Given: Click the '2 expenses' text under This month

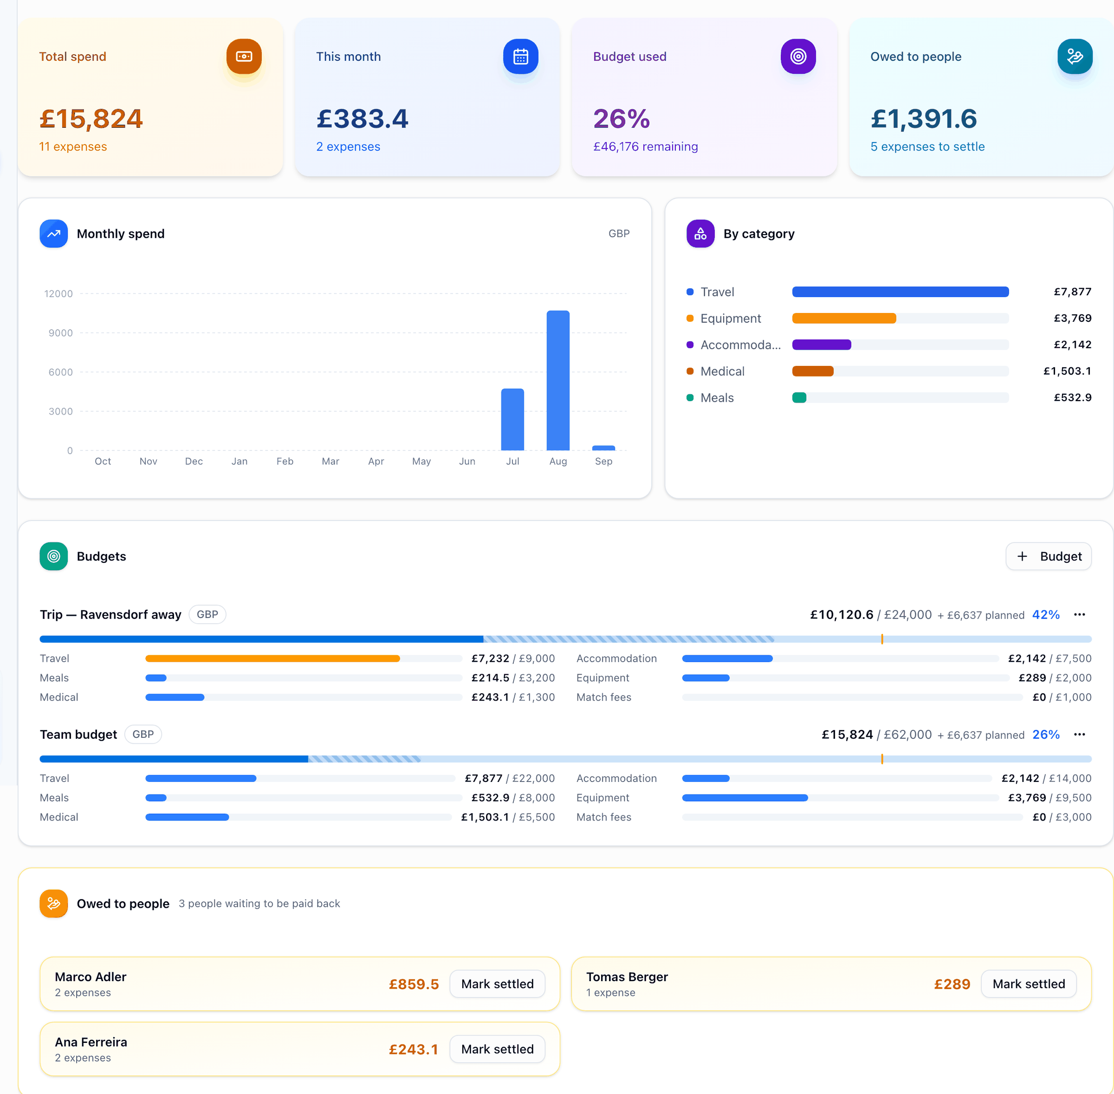Looking at the screenshot, I should (348, 147).
